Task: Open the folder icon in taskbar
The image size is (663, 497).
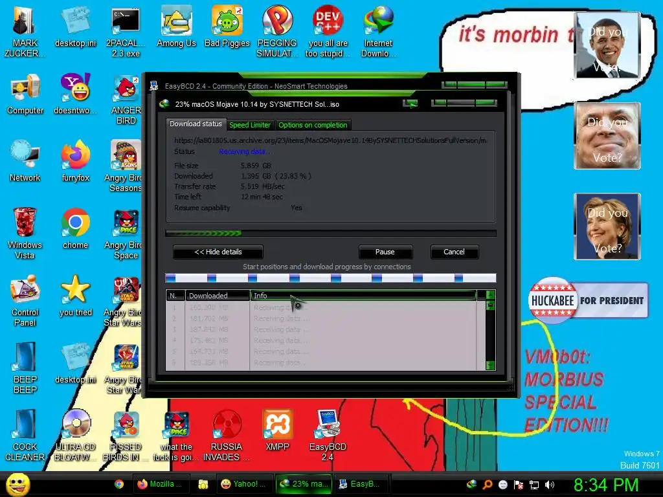Action: click(203, 484)
